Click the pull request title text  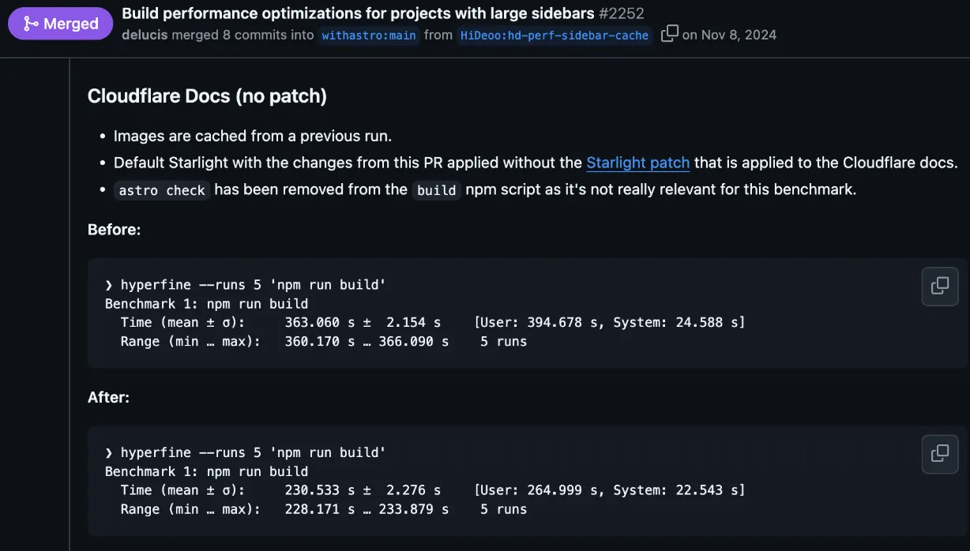[x=358, y=13]
